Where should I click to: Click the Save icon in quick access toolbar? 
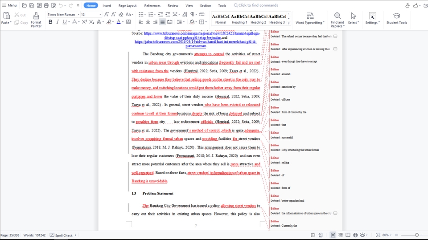(32, 5)
